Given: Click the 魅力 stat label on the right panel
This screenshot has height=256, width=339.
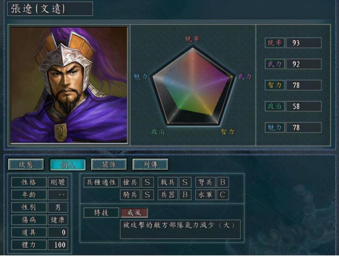Looking at the screenshot, I should pos(275,127).
